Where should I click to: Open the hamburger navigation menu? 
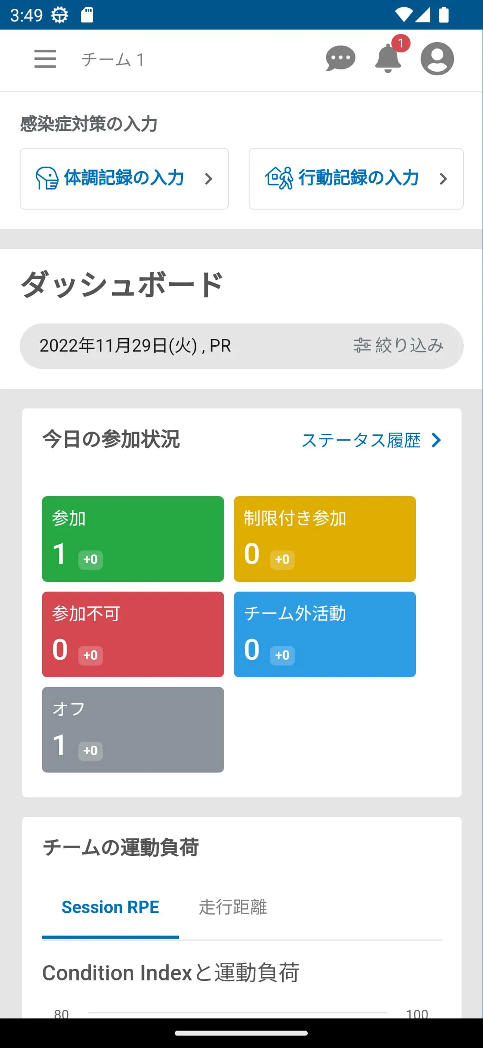(45, 59)
